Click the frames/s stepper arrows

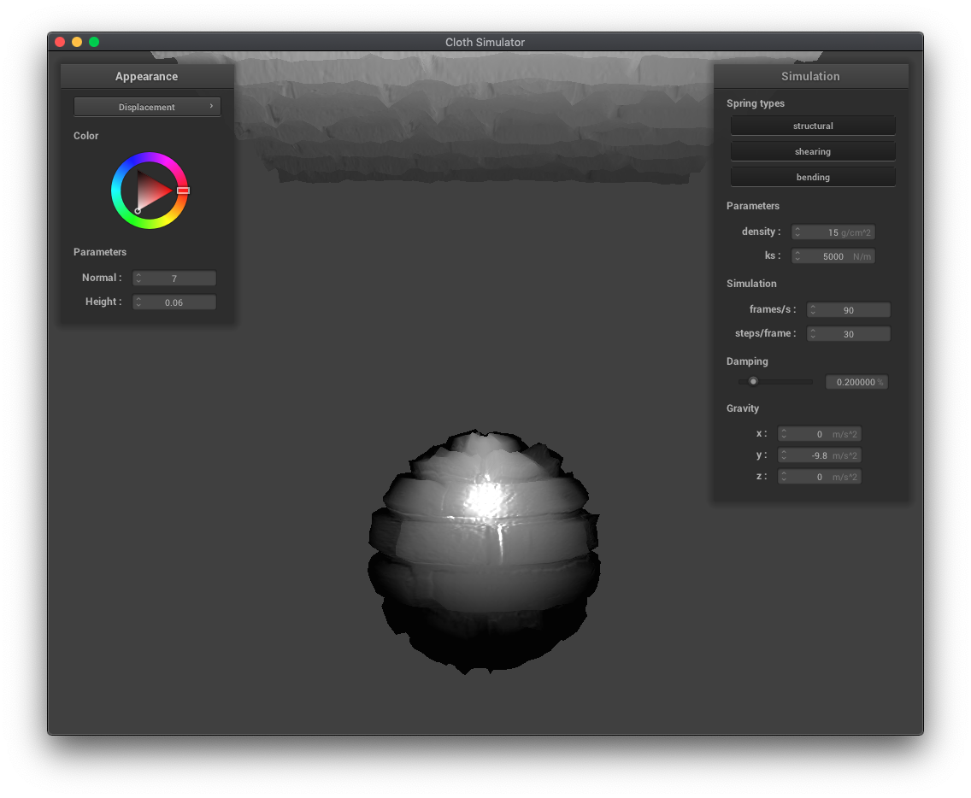coord(813,309)
